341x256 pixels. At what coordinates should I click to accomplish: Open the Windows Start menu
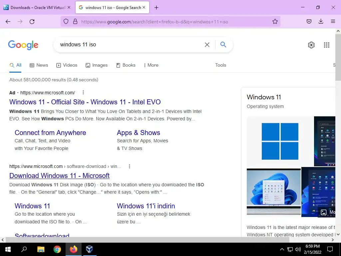coord(8,249)
